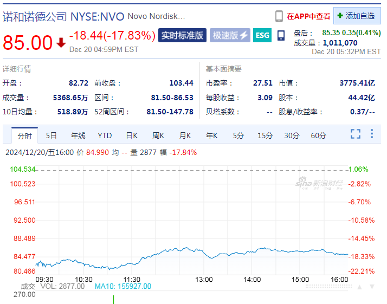Click the 详细行情 heading
The width and height of the screenshot is (387, 304).
click(x=17, y=69)
